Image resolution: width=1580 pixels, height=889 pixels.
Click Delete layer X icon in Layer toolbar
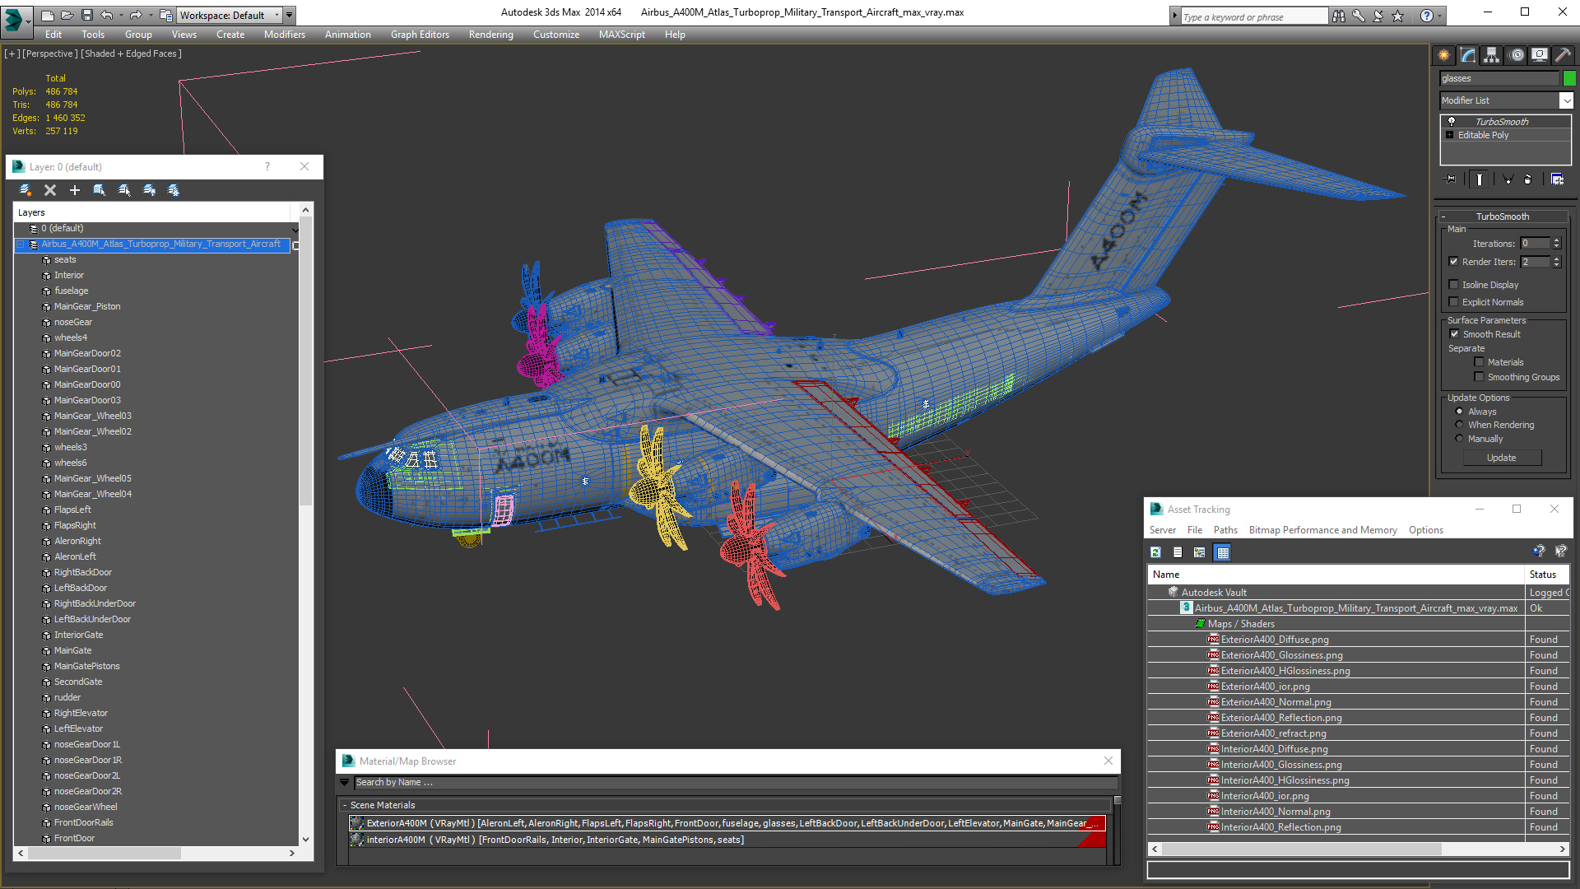tap(50, 190)
